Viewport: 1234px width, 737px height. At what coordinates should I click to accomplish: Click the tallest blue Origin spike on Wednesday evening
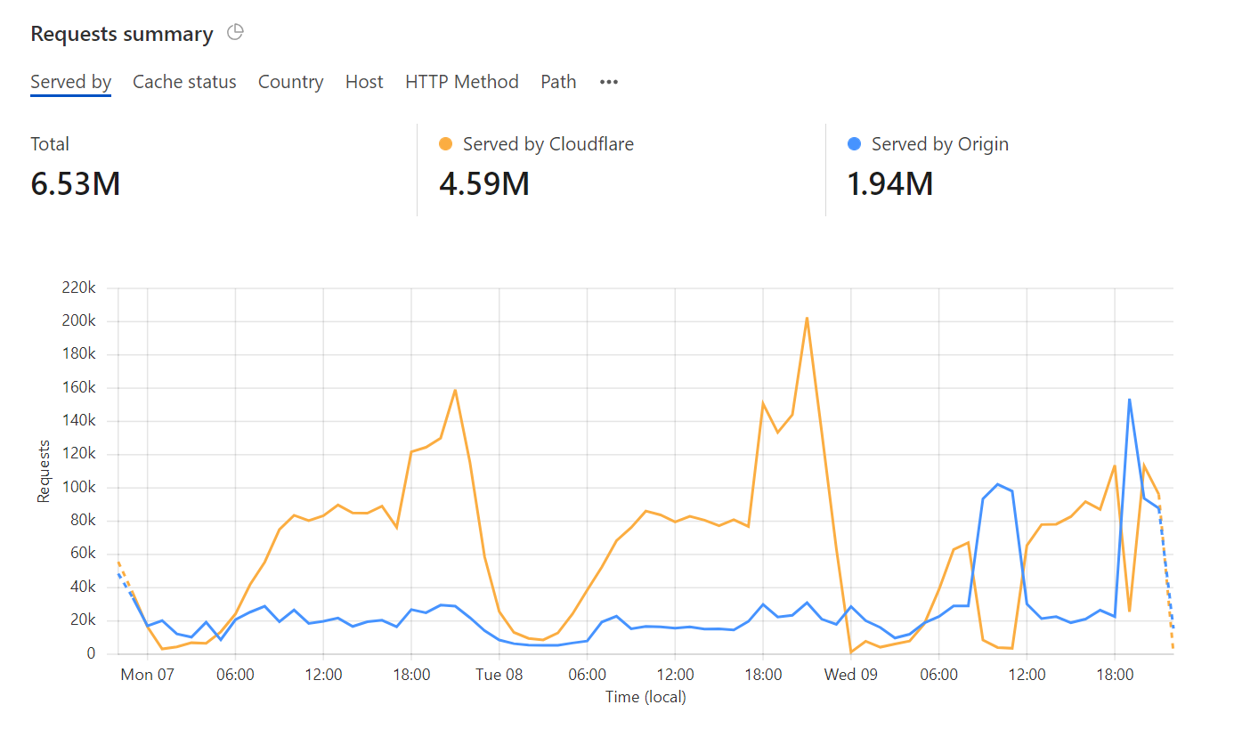click(x=1129, y=400)
